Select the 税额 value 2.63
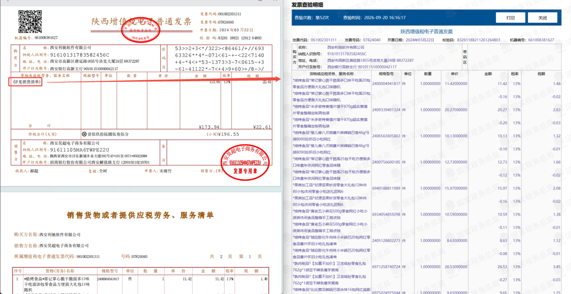The image size is (571, 294). click(557, 110)
